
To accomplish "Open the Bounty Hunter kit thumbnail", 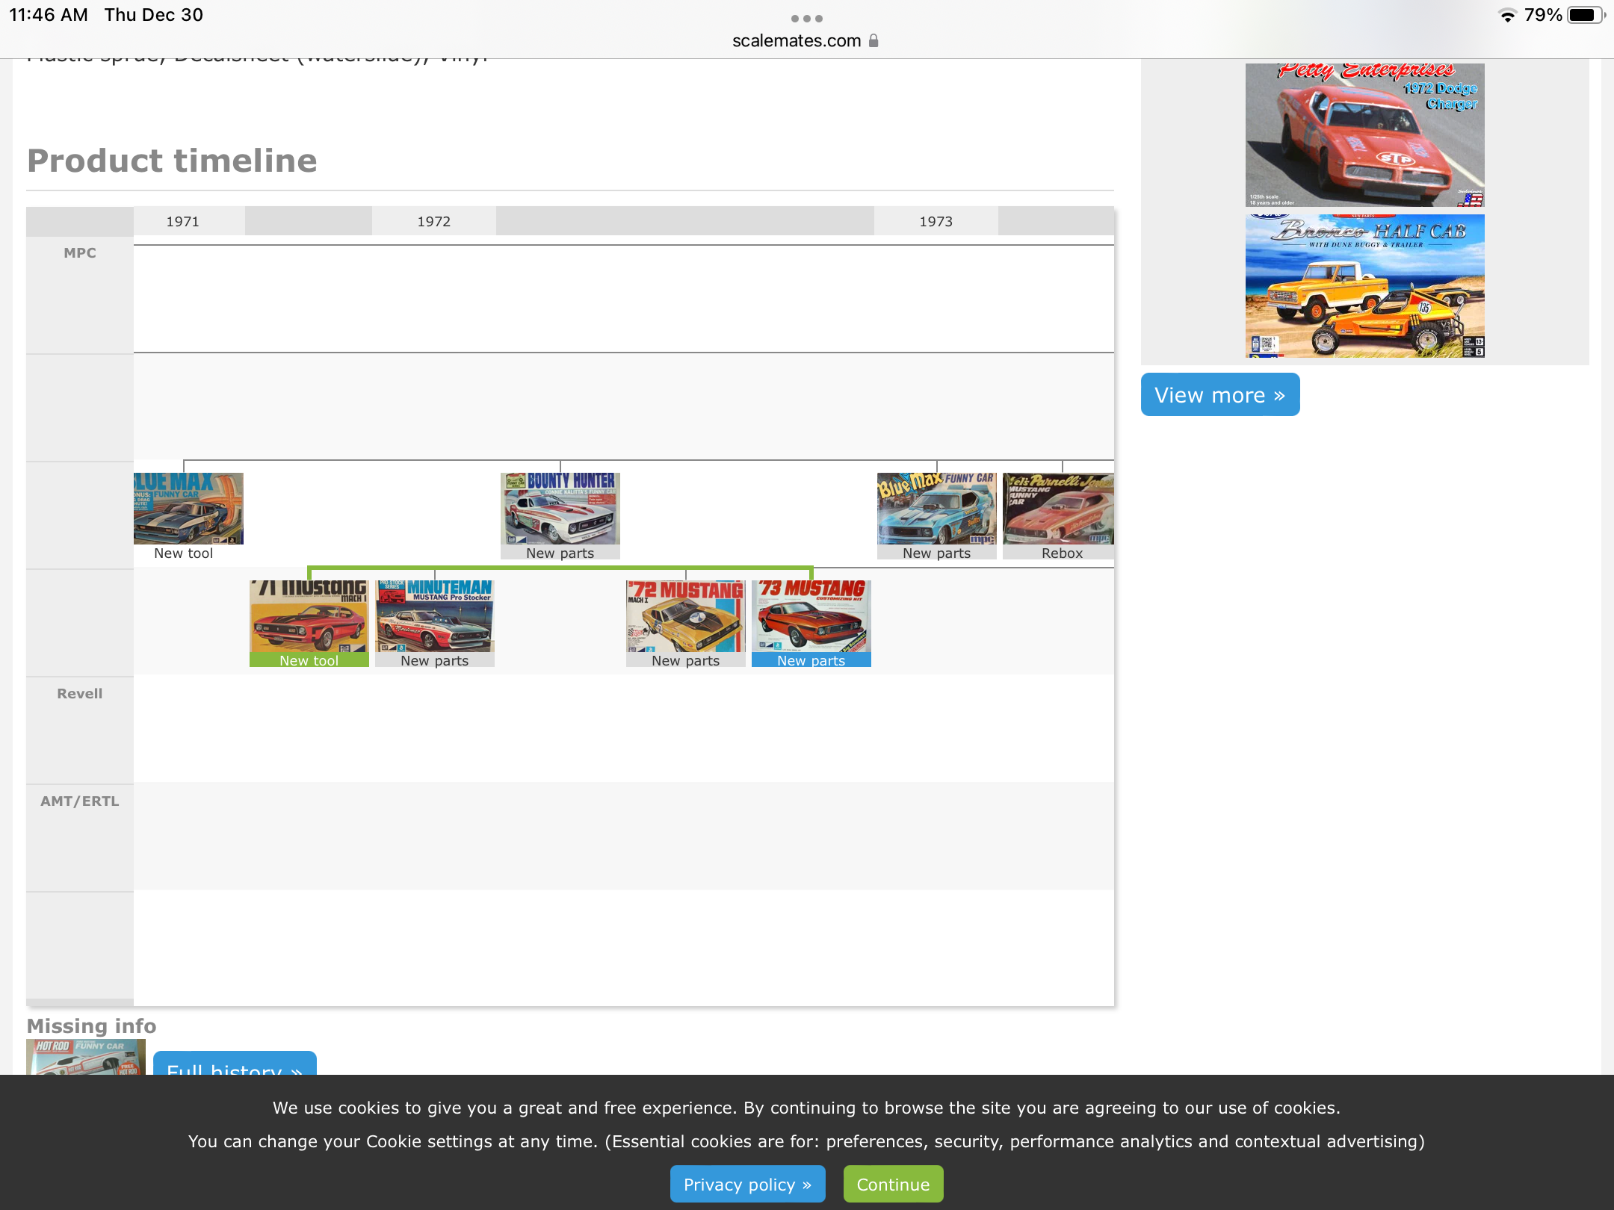I will 560,509.
